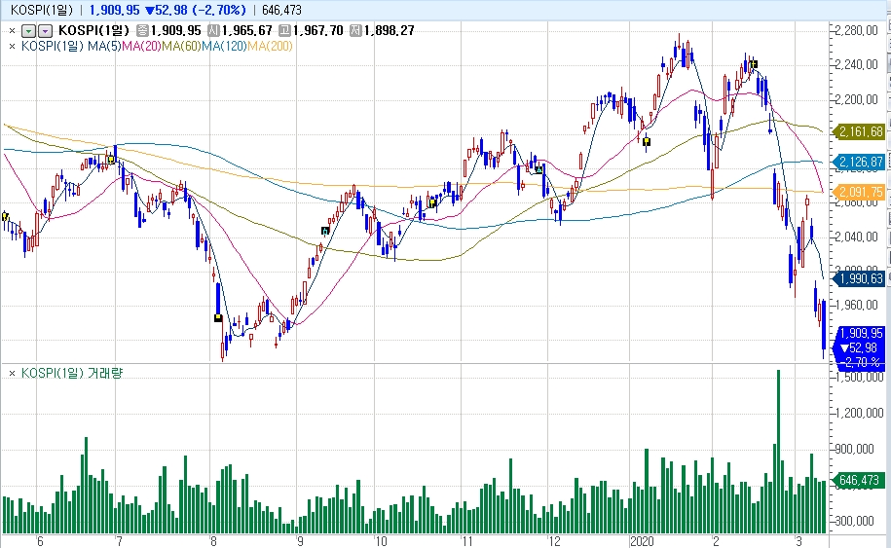Viewport: 891px width, 548px height.
Task: Click the 1,909.95 current price tag
Action: pos(861,333)
